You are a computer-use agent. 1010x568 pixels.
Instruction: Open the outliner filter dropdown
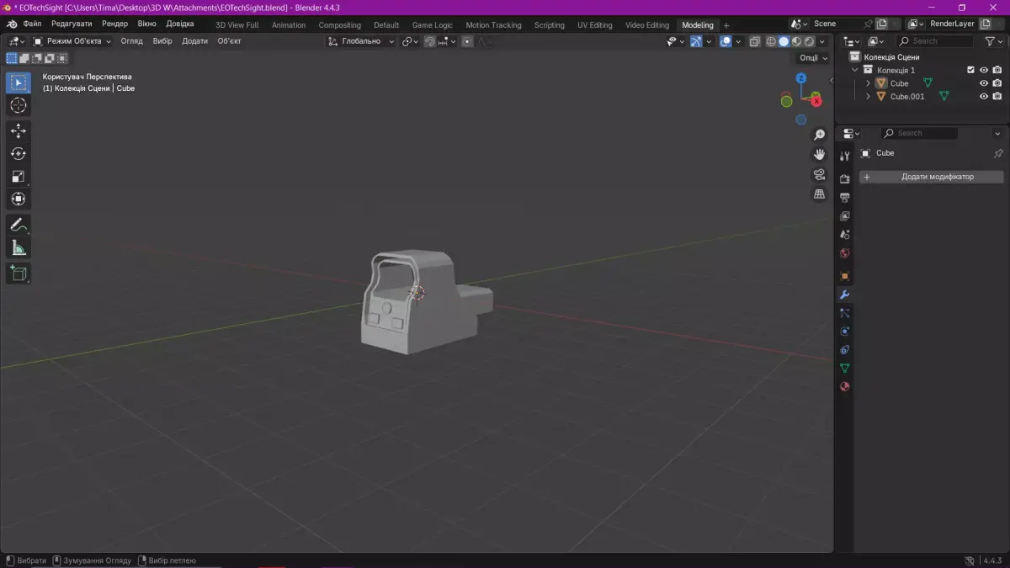coord(992,41)
